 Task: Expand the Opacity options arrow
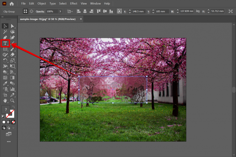point(60,11)
